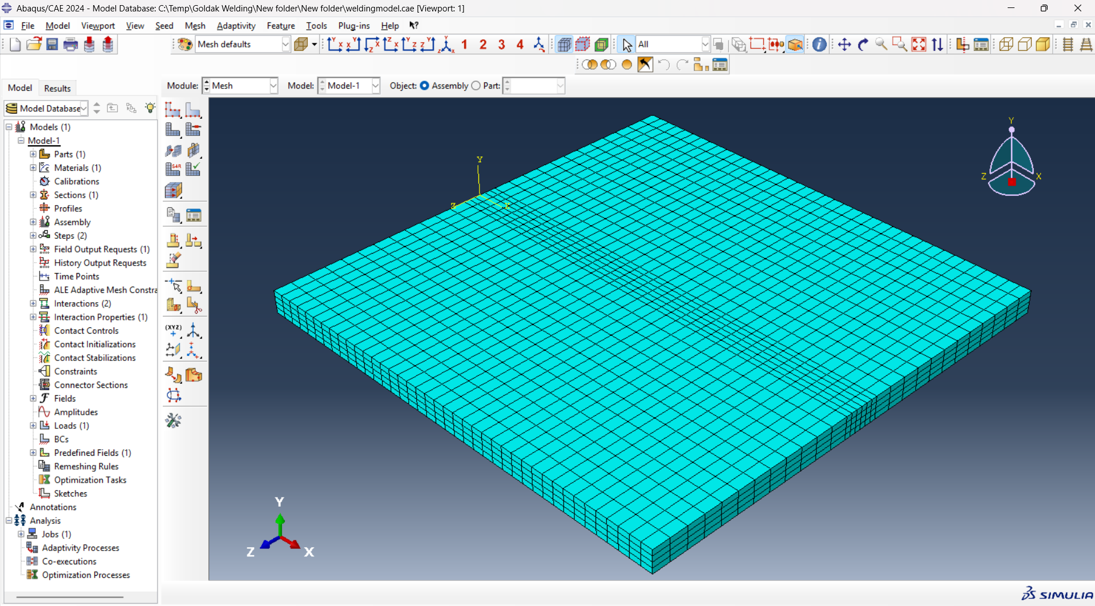Expand the Parts tree item
Image resolution: width=1095 pixels, height=606 pixels.
click(33, 154)
